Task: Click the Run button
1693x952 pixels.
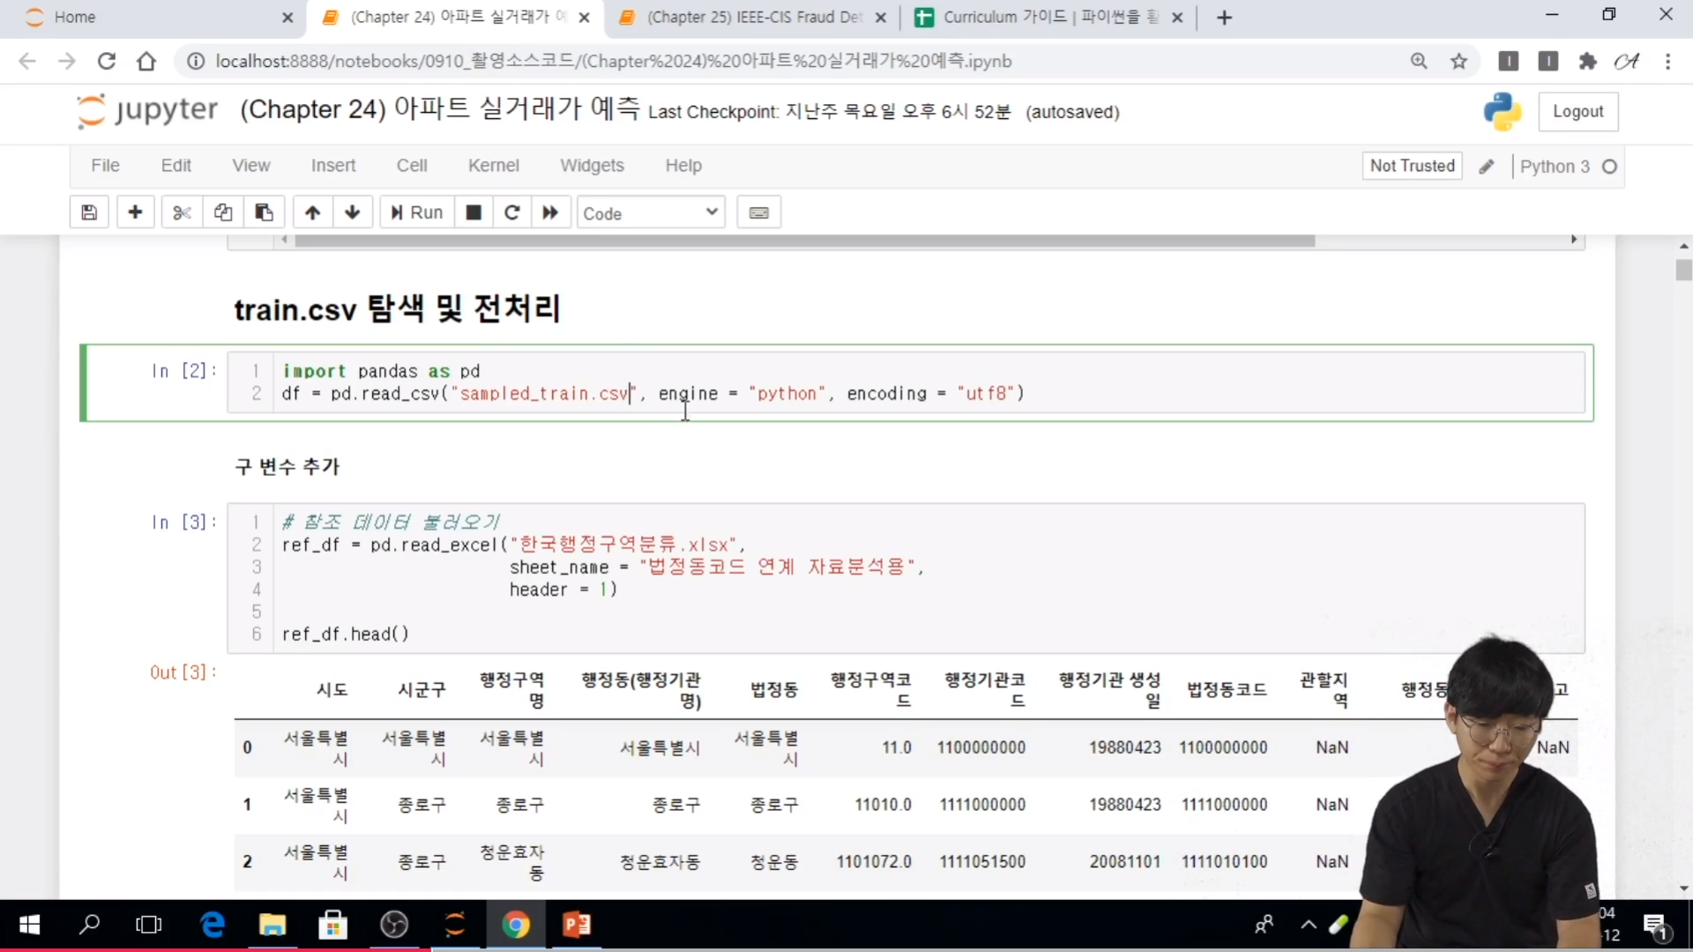Action: pos(417,212)
